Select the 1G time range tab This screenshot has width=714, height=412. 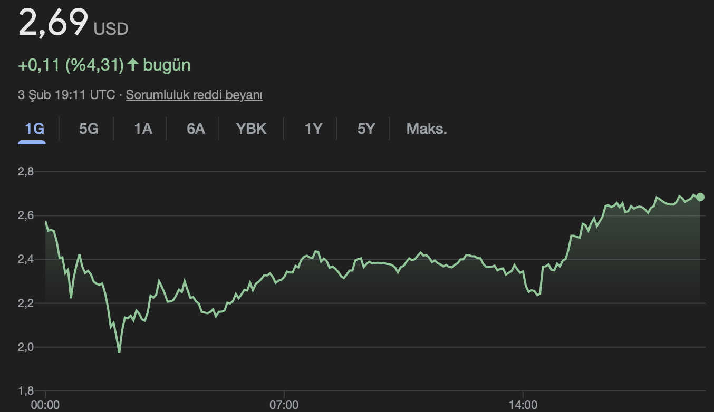tap(34, 129)
